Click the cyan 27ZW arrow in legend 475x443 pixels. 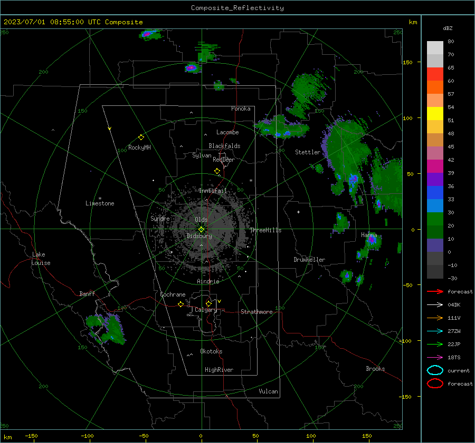click(x=435, y=331)
